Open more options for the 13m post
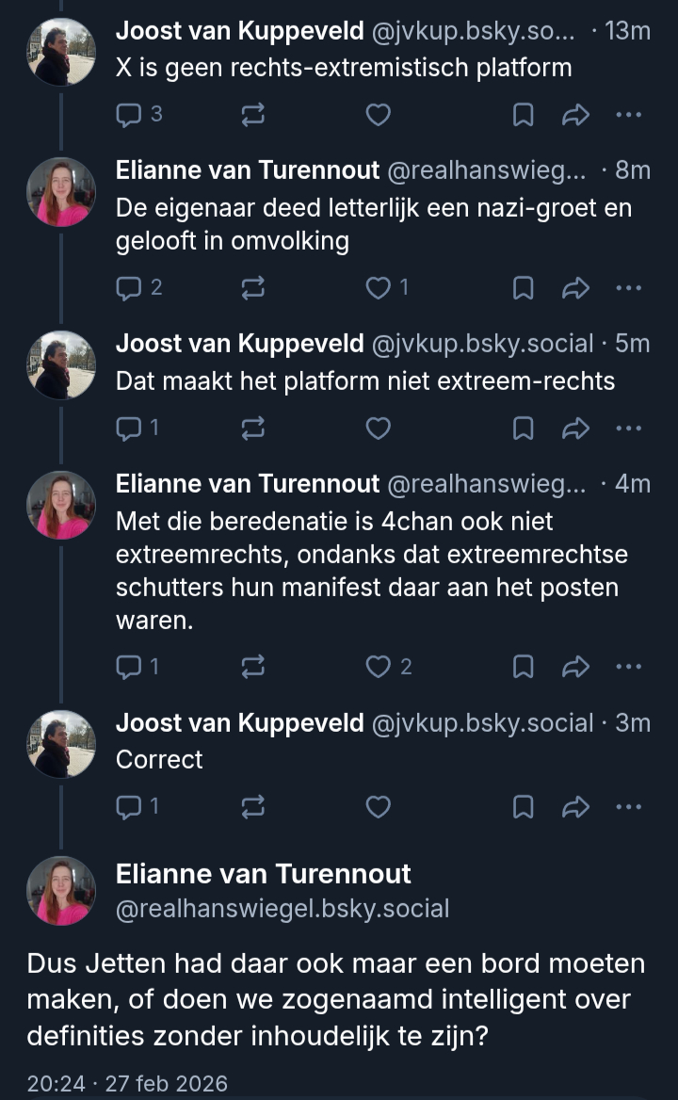Viewport: 678px width, 1100px height. point(628,115)
